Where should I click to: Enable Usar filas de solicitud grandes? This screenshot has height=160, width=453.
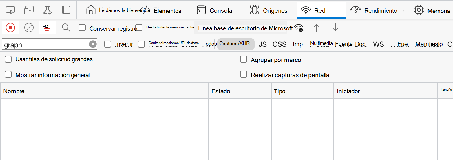click(8, 59)
